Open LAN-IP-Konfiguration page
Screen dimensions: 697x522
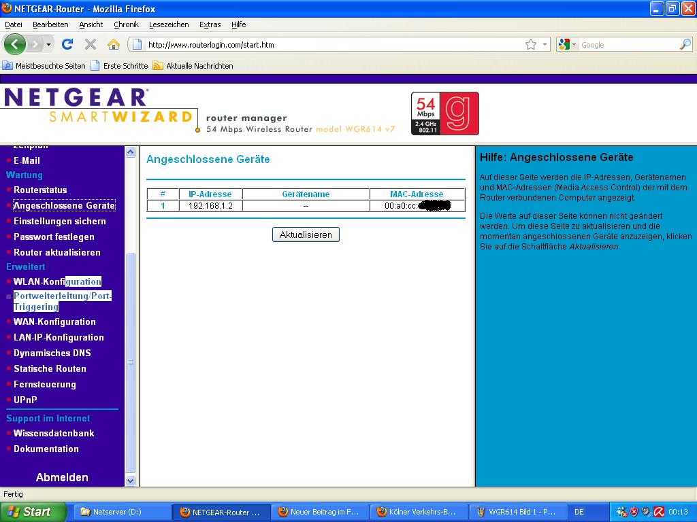tap(59, 337)
